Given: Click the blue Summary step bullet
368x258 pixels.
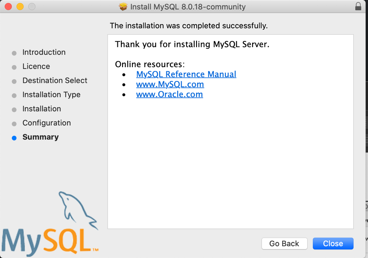Looking at the screenshot, I should (x=14, y=138).
